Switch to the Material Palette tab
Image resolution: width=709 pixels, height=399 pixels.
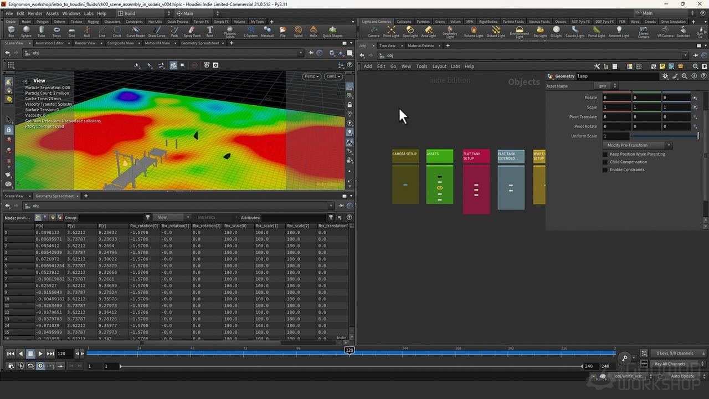tap(421, 45)
